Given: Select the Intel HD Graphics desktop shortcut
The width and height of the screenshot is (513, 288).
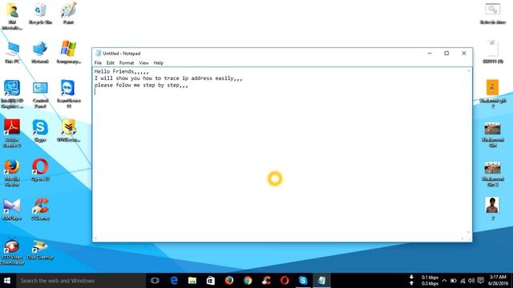Looking at the screenshot, I should (x=12, y=94).
